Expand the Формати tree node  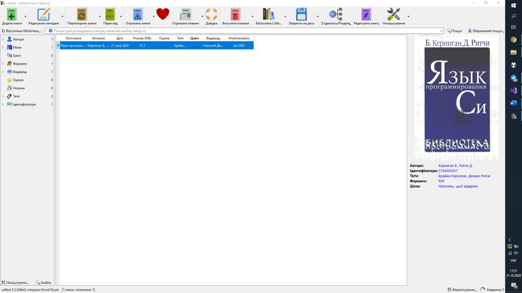click(x=3, y=63)
